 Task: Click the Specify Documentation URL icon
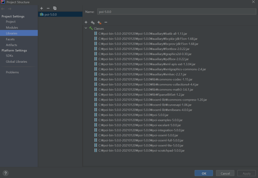(x=92, y=22)
